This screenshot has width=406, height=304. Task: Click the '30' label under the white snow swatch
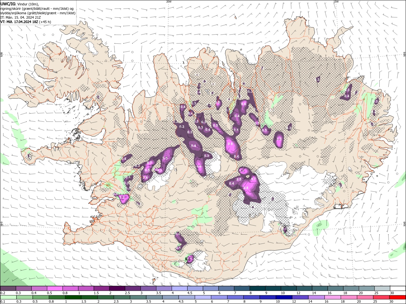coord(392,293)
